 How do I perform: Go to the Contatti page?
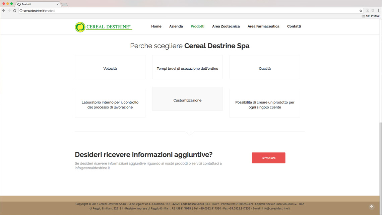[294, 26]
